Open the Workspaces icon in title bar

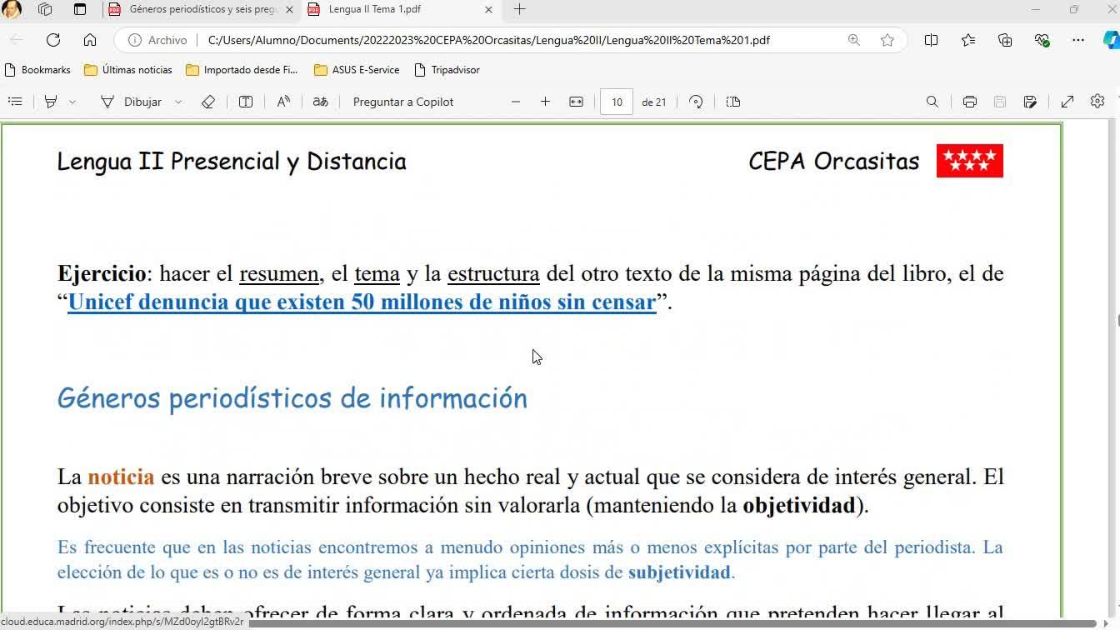click(45, 9)
